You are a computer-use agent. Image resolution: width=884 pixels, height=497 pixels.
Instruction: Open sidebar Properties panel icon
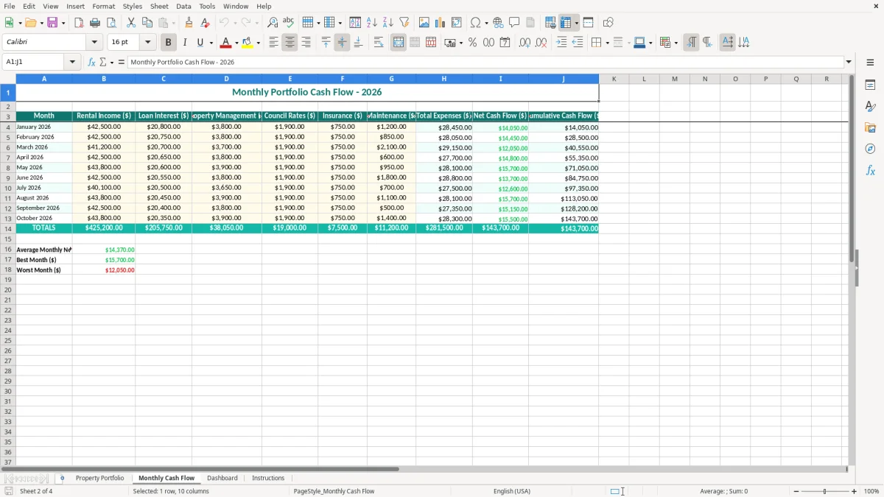(x=870, y=85)
